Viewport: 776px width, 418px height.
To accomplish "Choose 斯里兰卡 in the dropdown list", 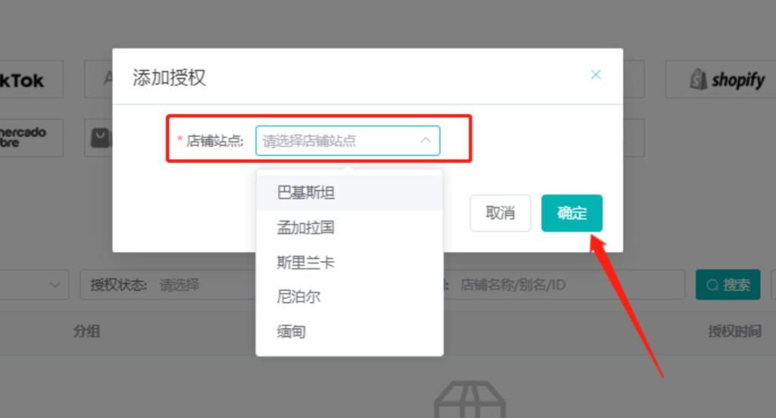I will point(349,262).
